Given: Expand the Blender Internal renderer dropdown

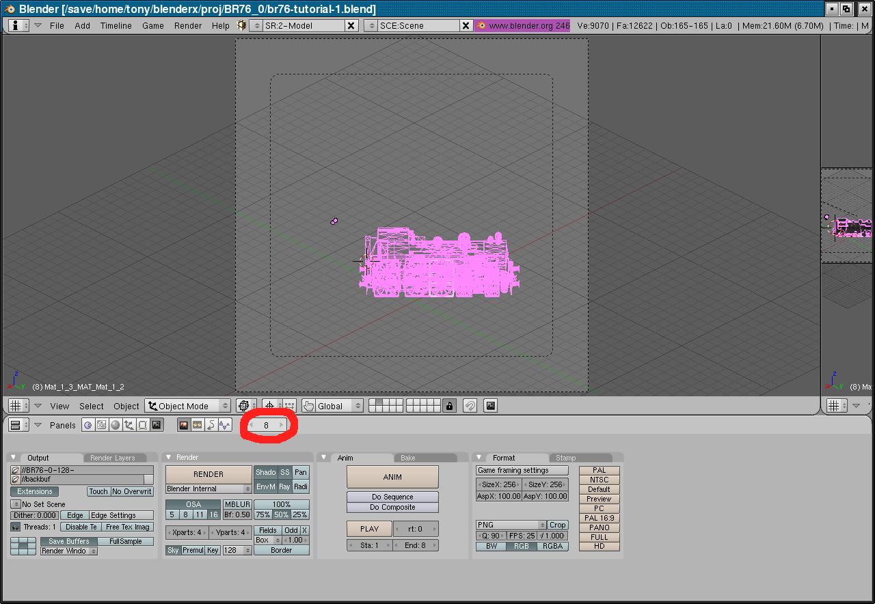Looking at the screenshot, I should (208, 489).
